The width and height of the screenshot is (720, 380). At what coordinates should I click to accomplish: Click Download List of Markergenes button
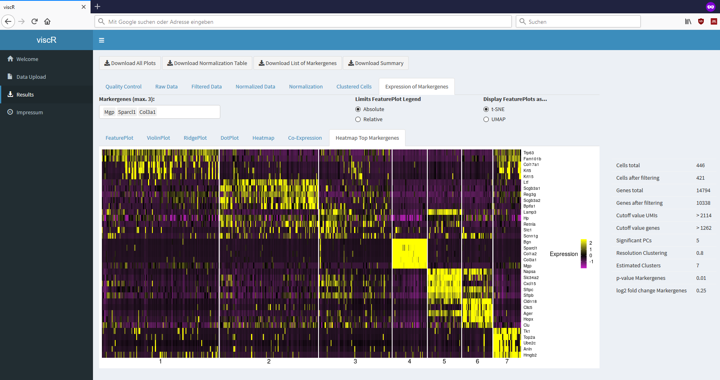298,63
